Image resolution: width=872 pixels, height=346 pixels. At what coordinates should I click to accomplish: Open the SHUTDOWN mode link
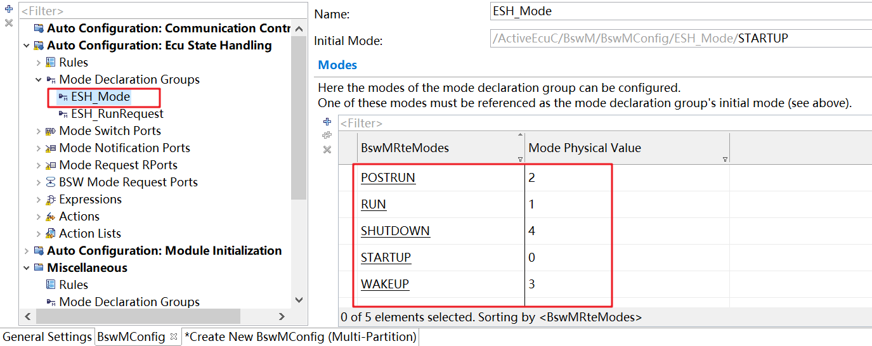point(395,231)
